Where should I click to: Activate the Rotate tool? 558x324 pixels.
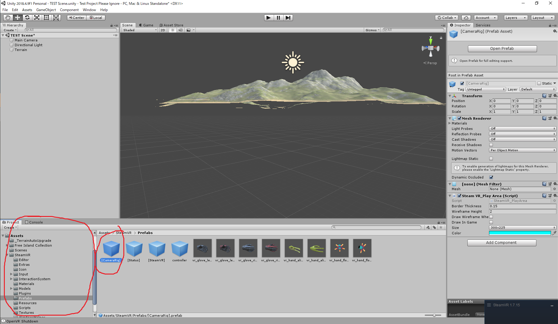pos(27,18)
